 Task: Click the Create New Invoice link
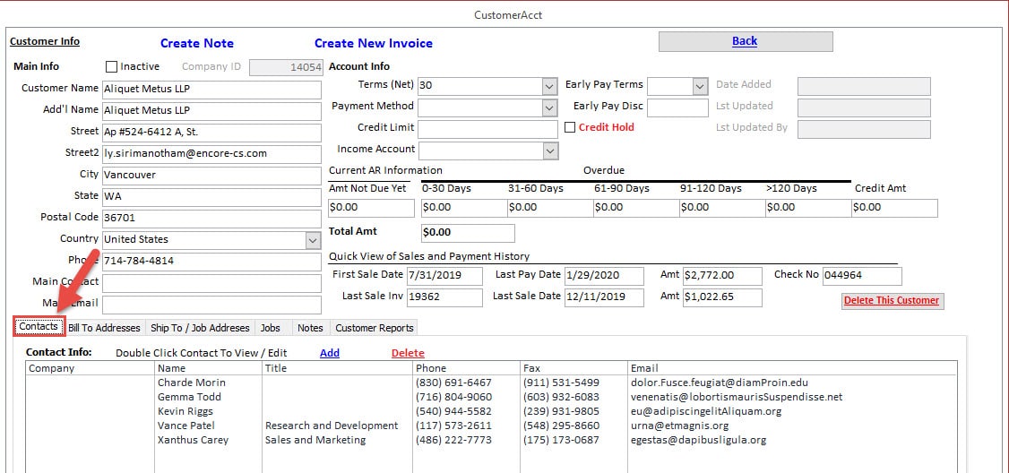[374, 43]
